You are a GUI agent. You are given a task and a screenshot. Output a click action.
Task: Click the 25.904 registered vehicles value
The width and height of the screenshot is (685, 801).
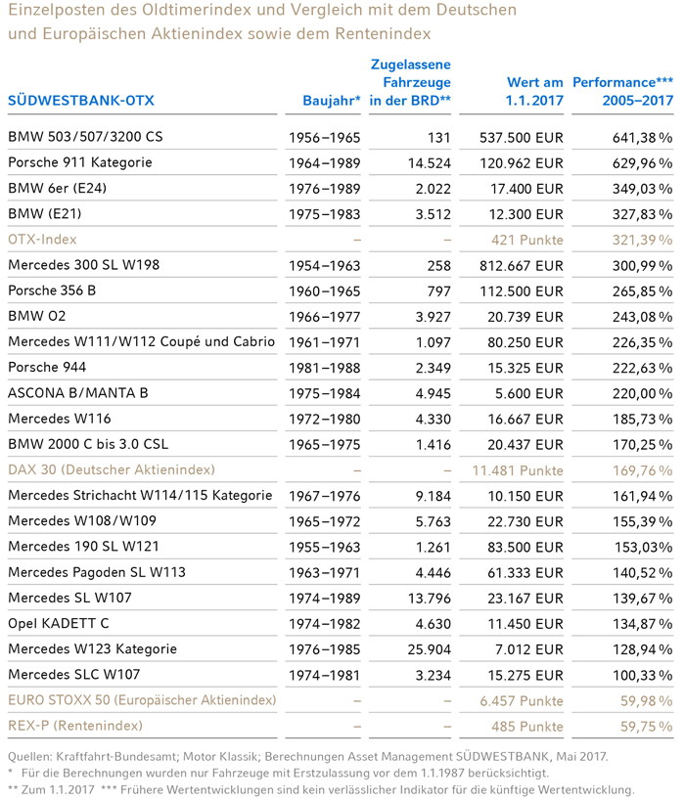[428, 648]
